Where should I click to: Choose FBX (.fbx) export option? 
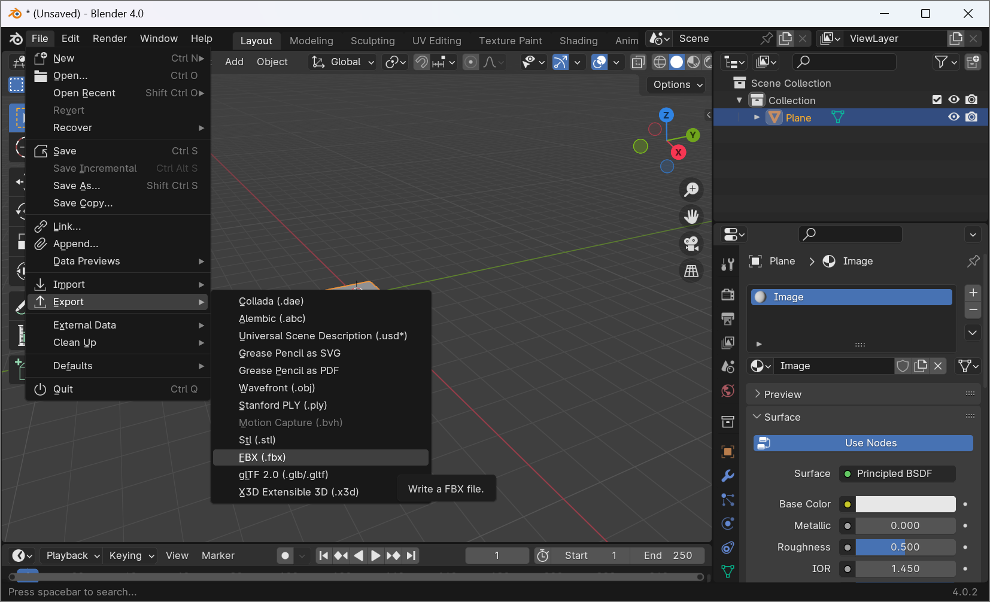pos(321,457)
